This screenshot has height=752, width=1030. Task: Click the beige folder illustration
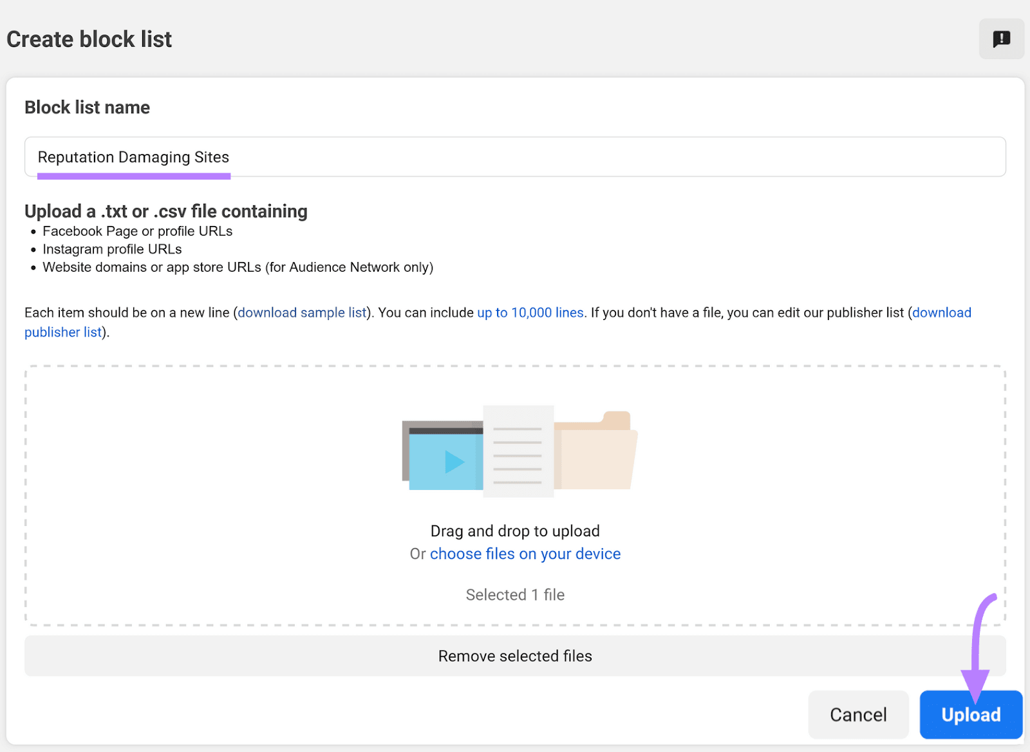point(597,453)
